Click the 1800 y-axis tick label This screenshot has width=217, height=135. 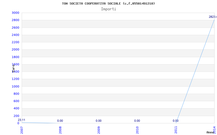(15, 57)
